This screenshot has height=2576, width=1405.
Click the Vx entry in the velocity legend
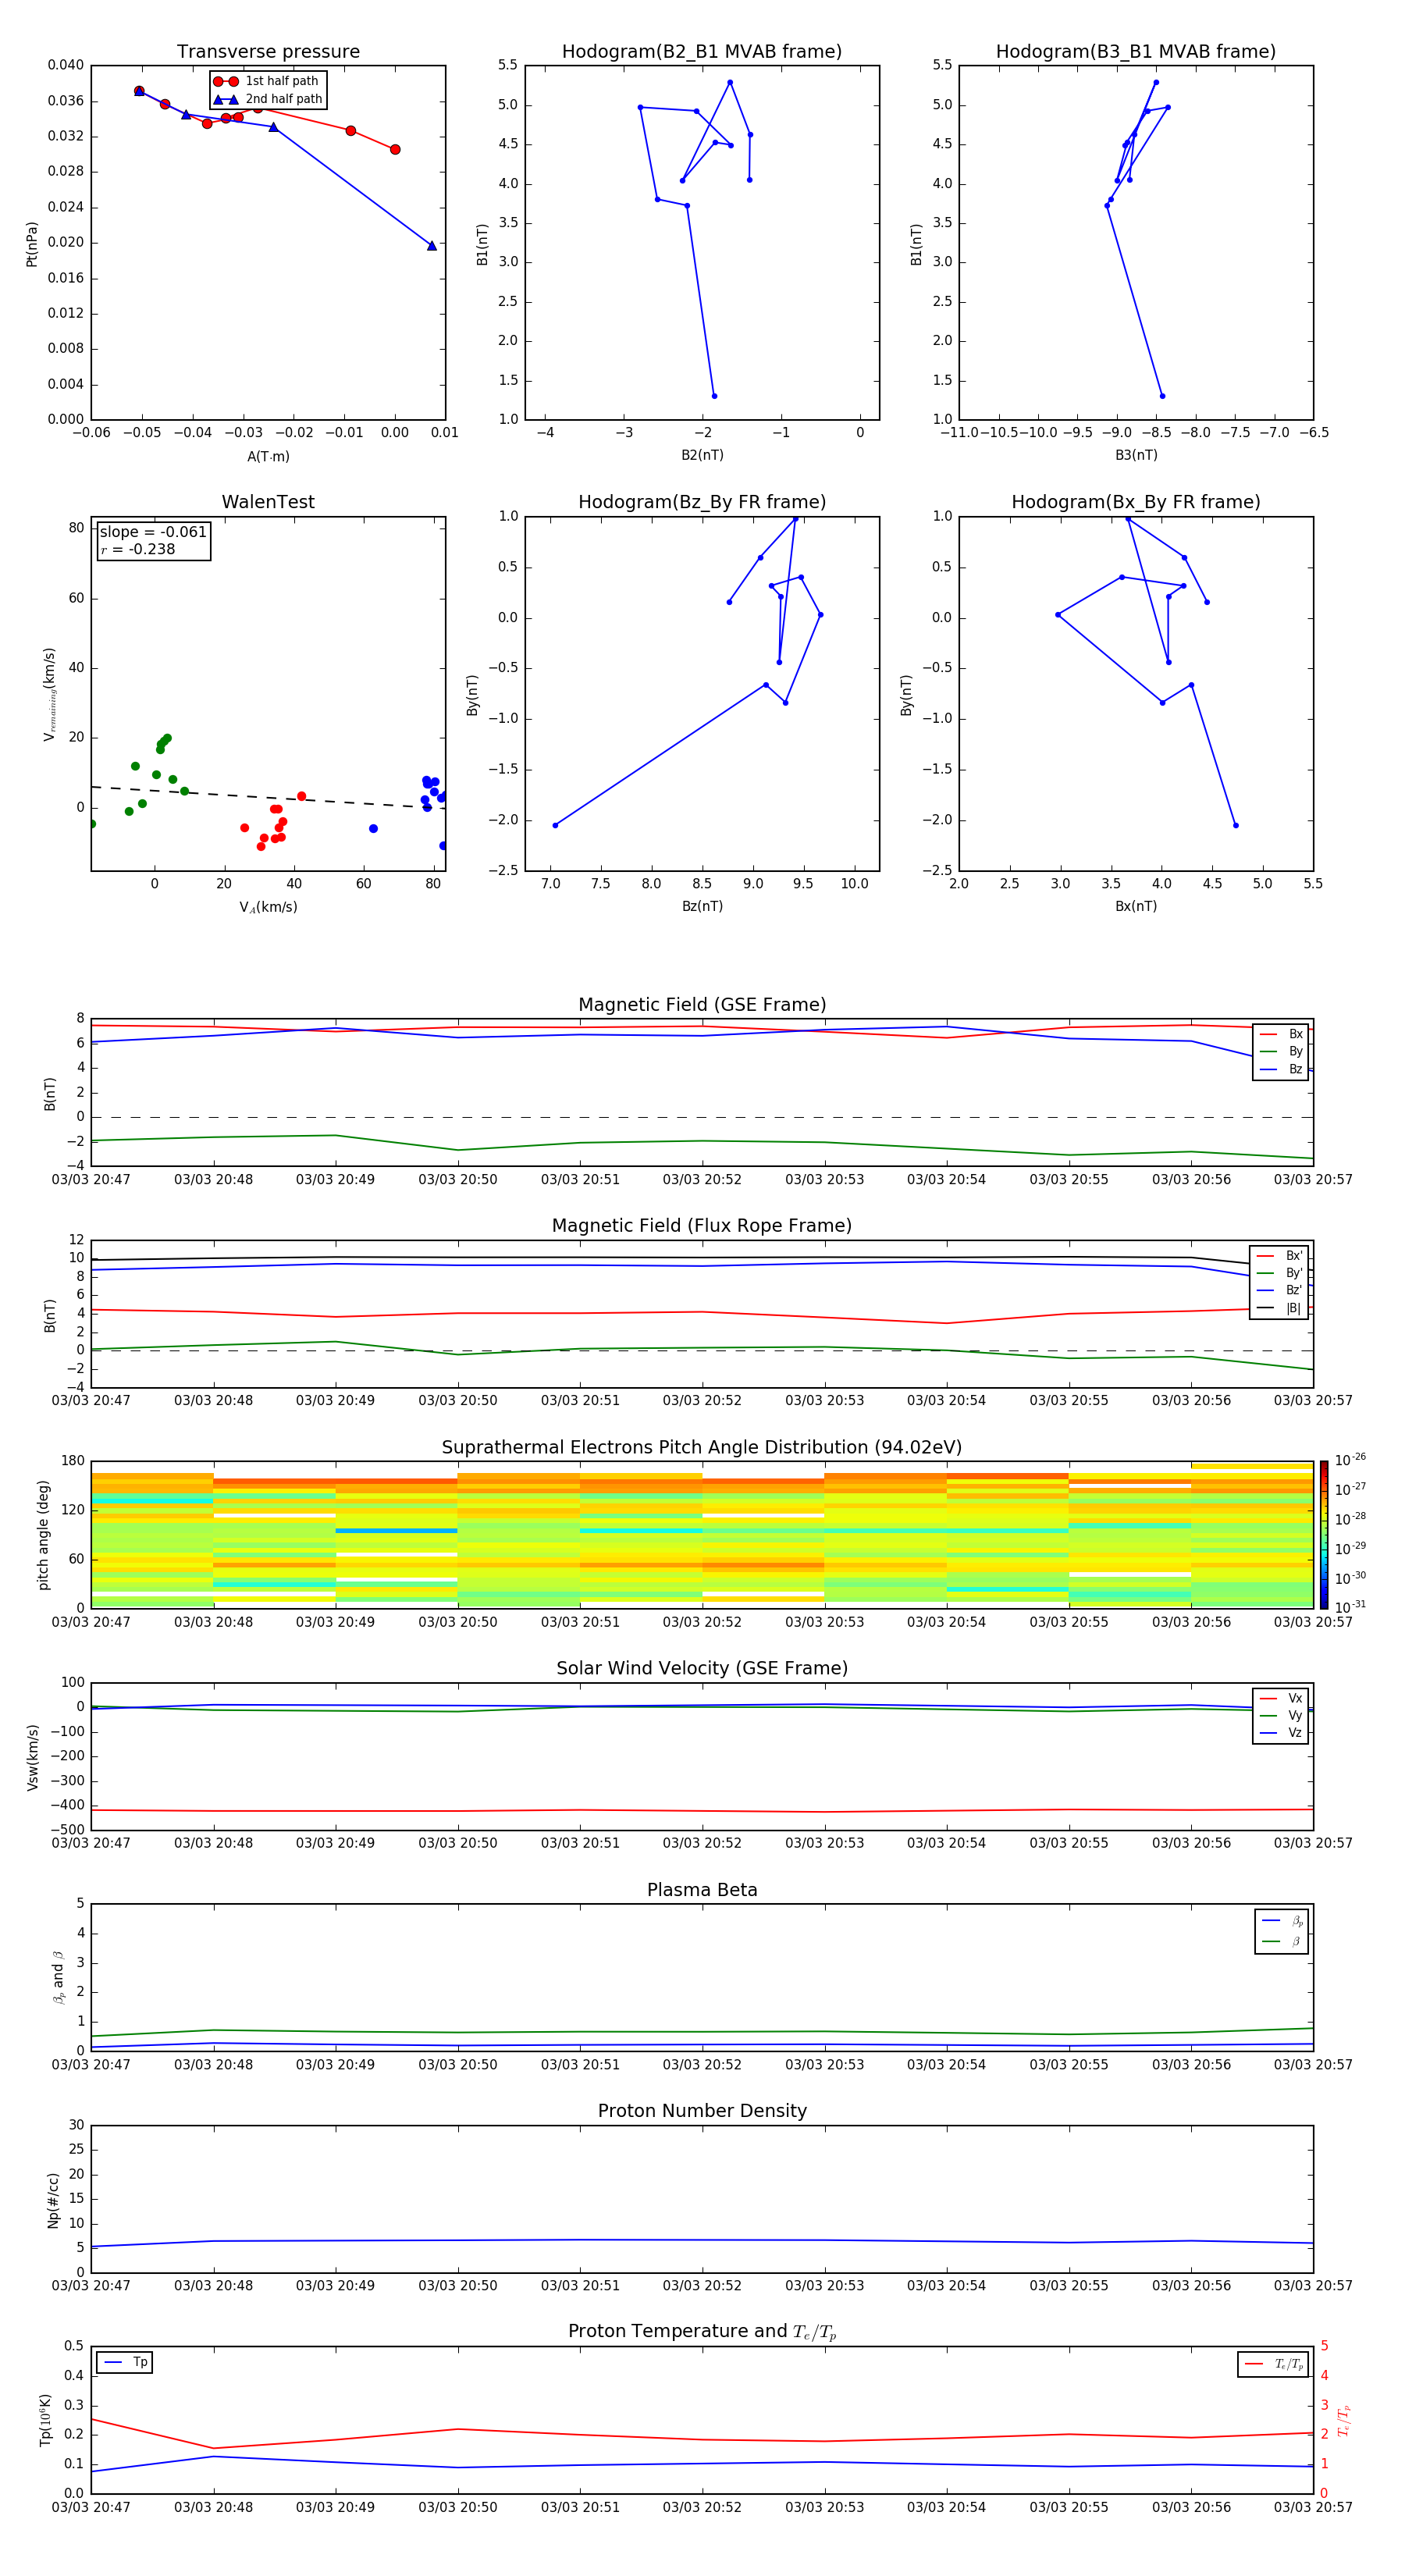1281,1698
